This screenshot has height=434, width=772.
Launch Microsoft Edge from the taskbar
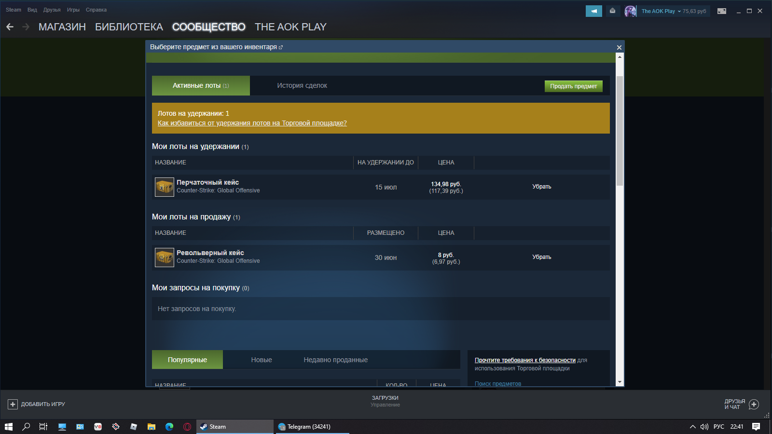[x=169, y=427]
